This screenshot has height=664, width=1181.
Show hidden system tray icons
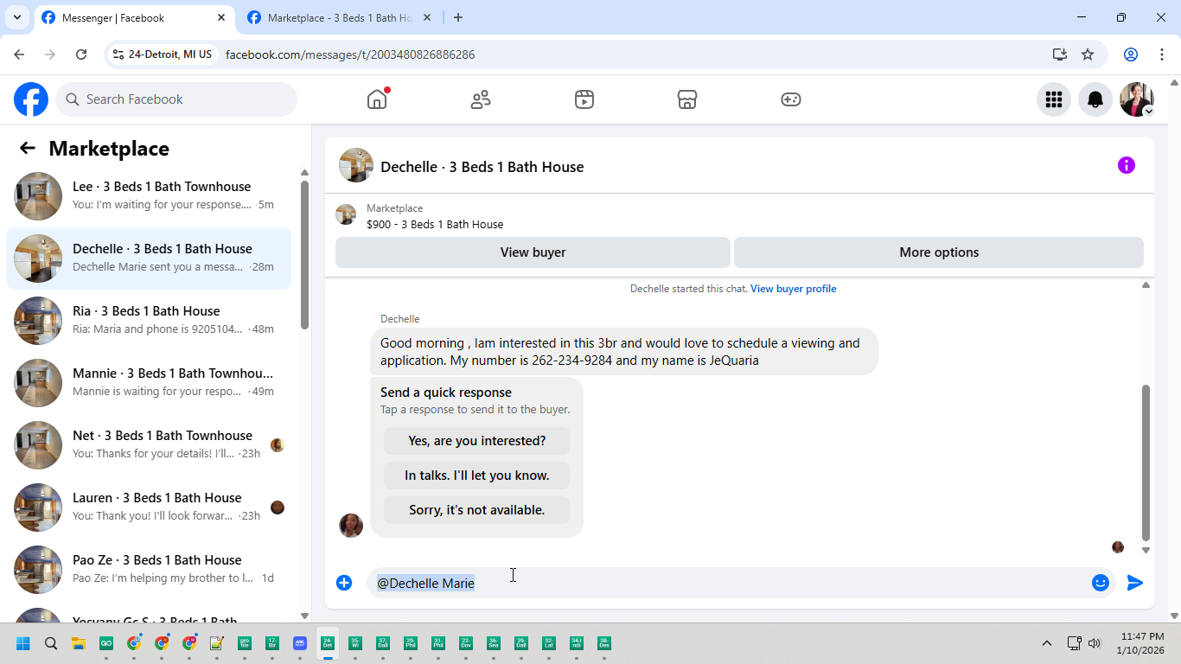point(1047,643)
